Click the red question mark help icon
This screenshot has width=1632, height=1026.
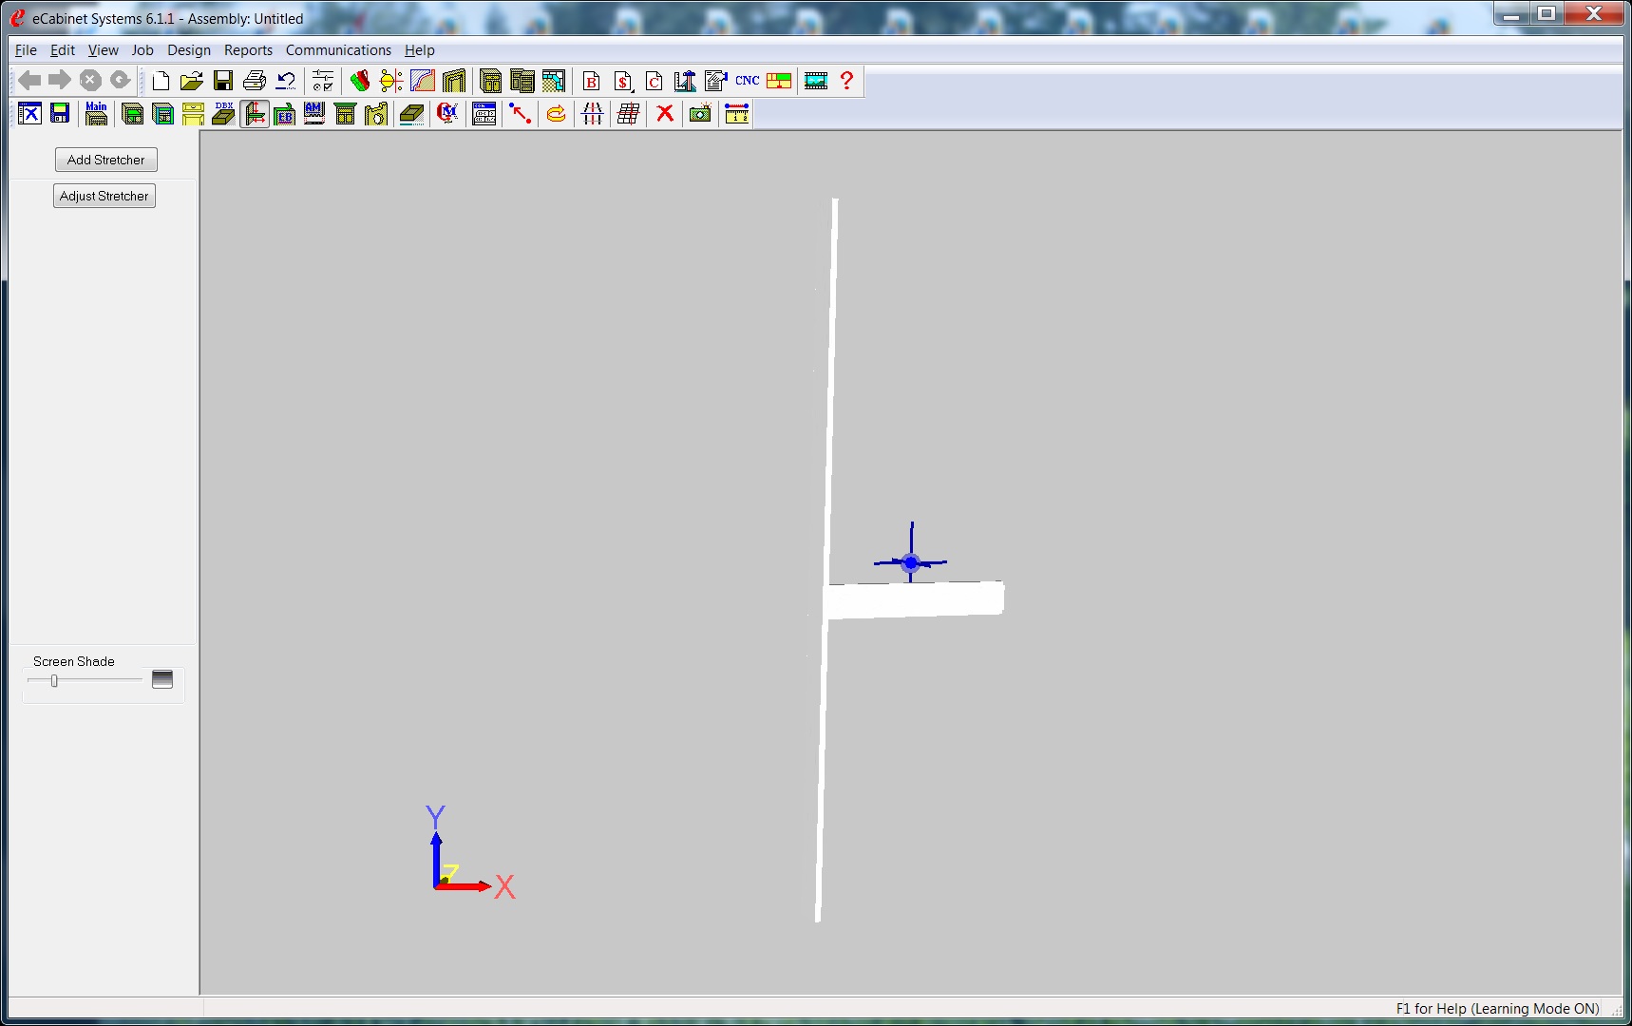846,81
